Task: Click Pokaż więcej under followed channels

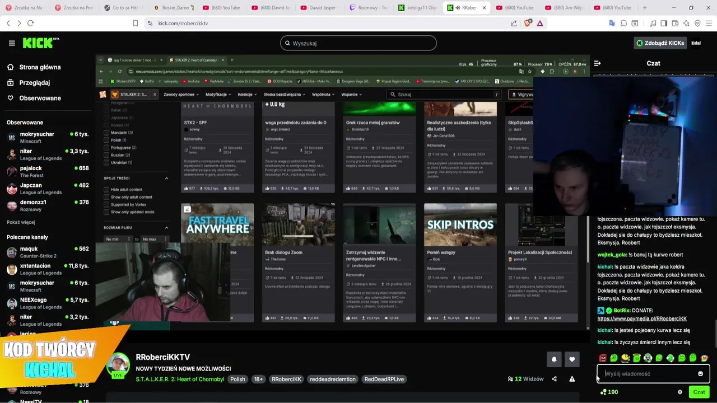Action: coord(21,222)
